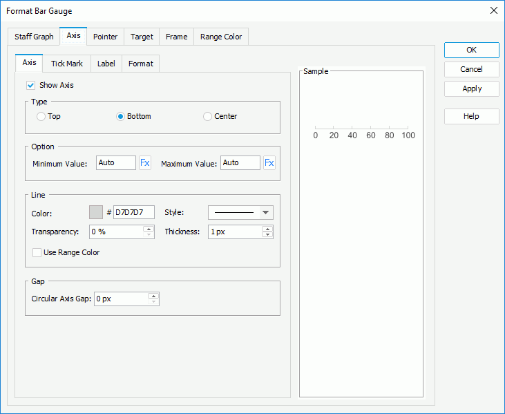Select the Center axis type
Screen dimensions: 505x414
[x=207, y=116]
